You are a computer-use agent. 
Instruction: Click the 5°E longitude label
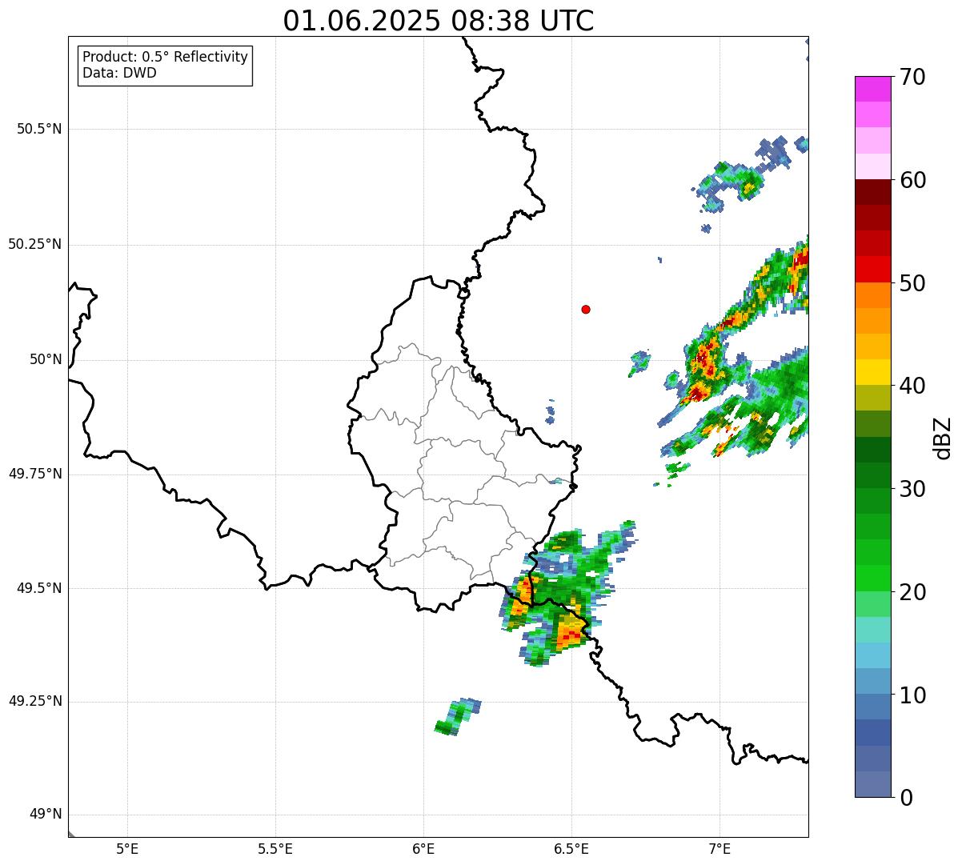127,849
